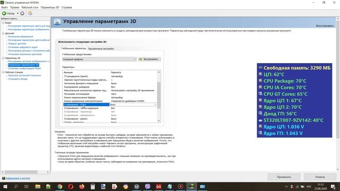340x191 pixels.
Task: Switch to Глобальные параметры tab
Action: pos(73,48)
